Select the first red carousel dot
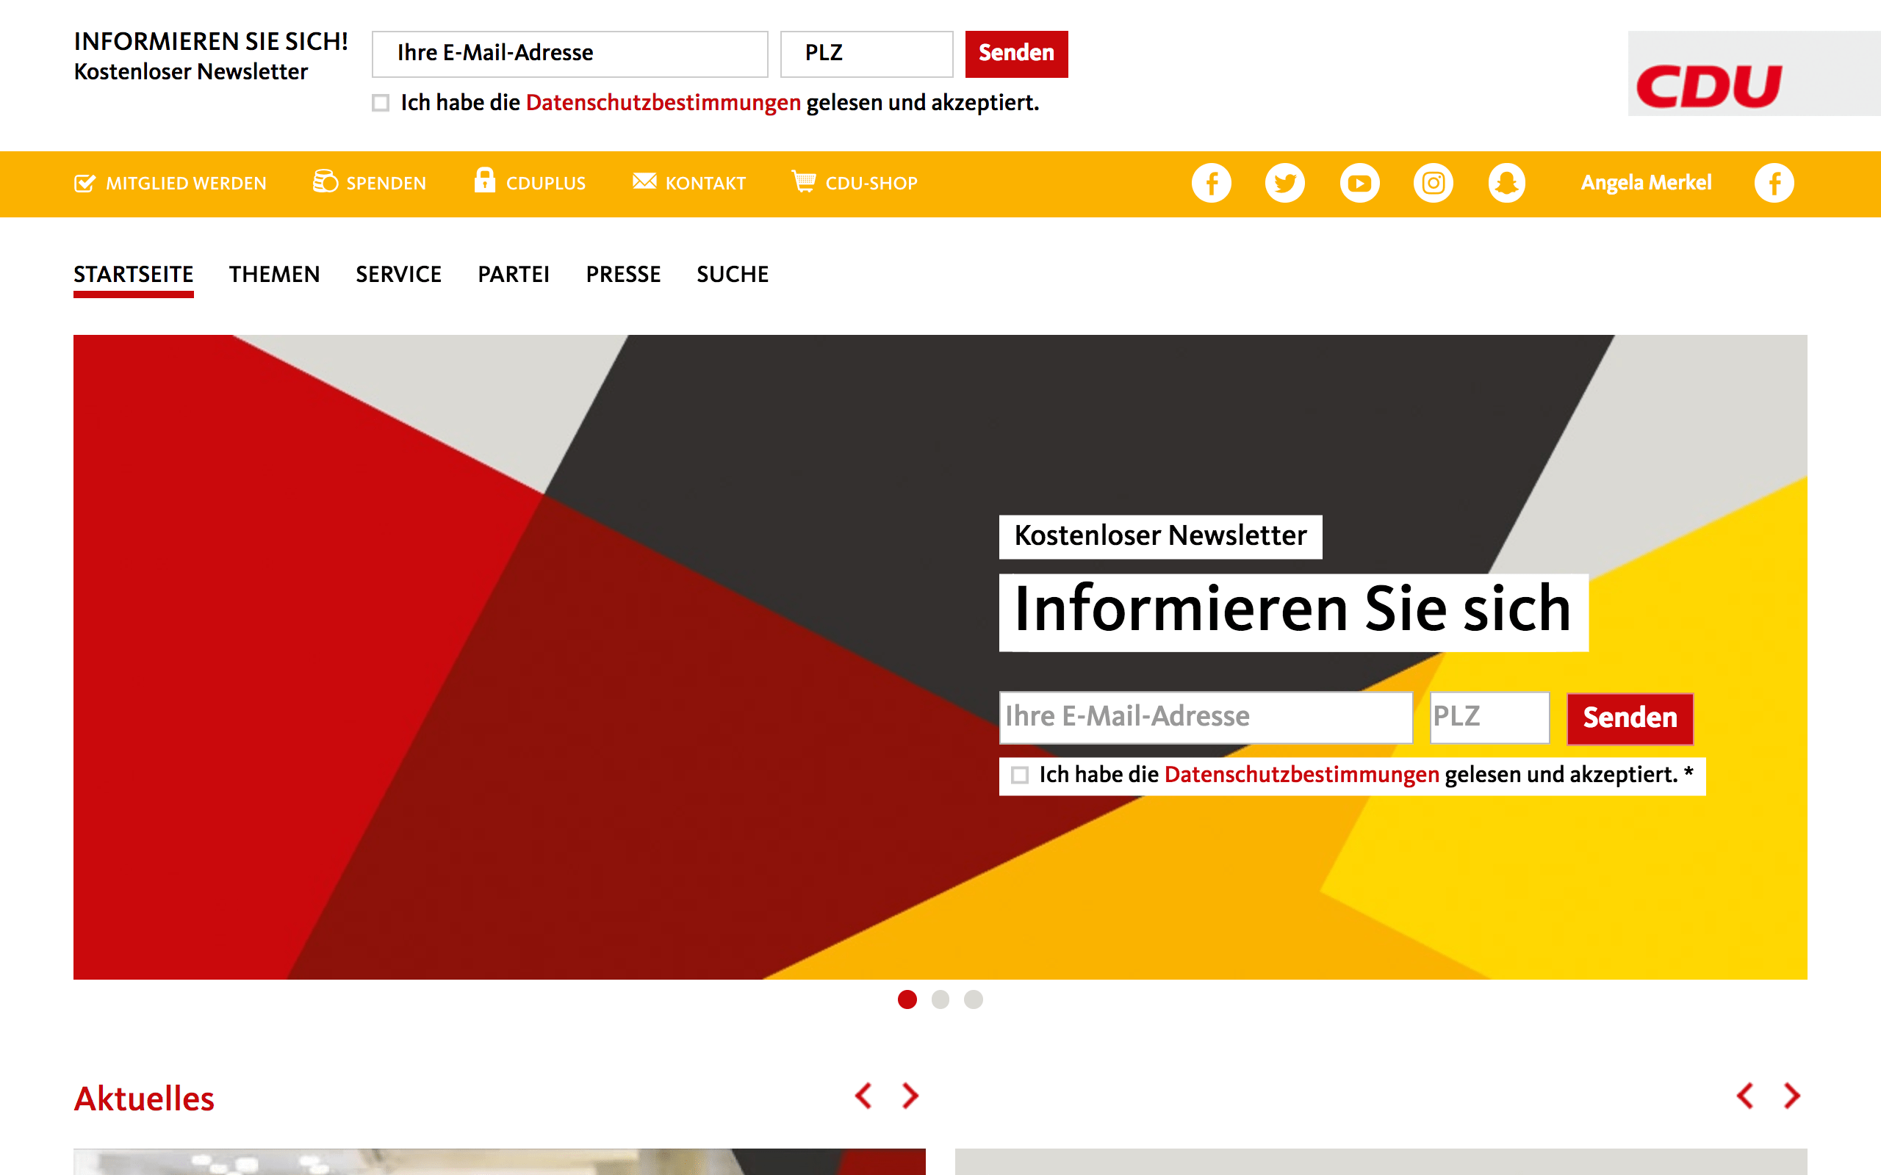The width and height of the screenshot is (1881, 1175). click(x=907, y=999)
